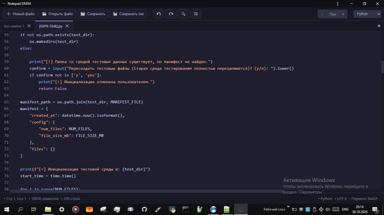Click the Сохранить как button

coord(128,14)
